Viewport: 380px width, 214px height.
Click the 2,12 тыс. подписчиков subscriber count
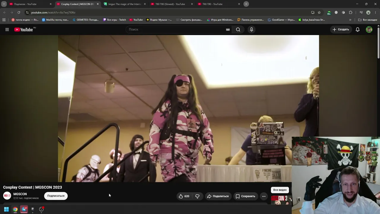pos(26,198)
